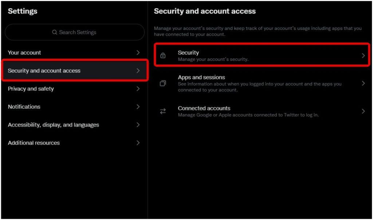Click the lock icon beside Security

[163, 55]
